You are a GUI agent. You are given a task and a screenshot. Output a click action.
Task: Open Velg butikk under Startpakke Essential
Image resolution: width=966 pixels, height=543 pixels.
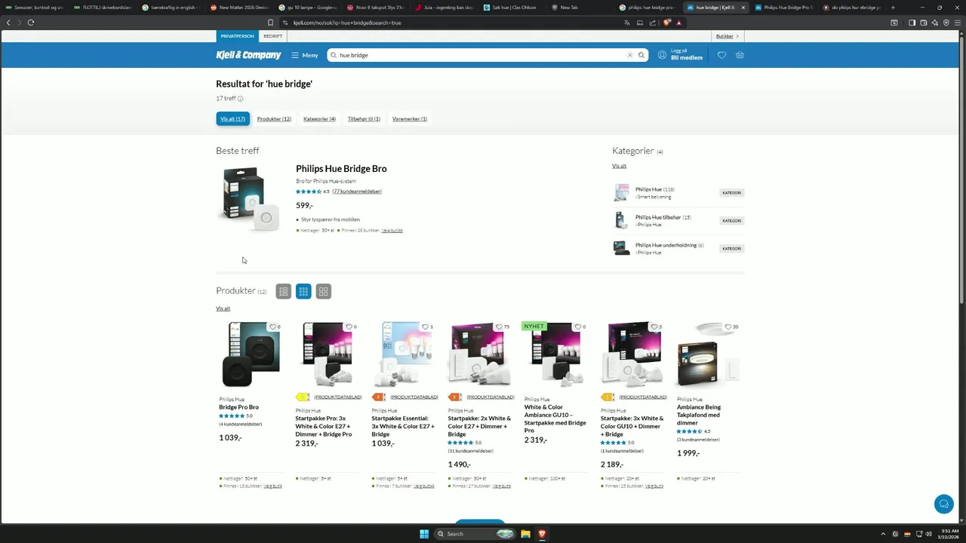tap(425, 486)
